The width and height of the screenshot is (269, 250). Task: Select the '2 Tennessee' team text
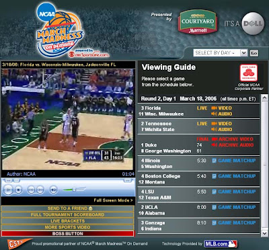coord(156,124)
